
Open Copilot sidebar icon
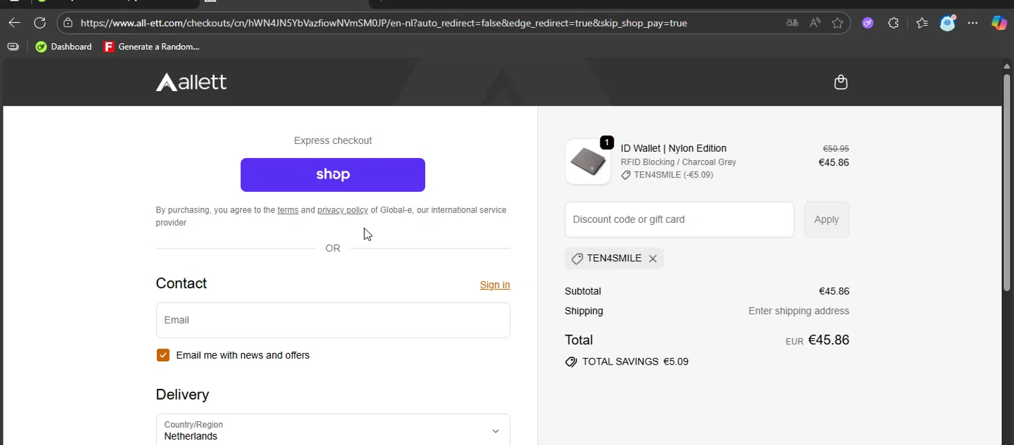point(999,23)
